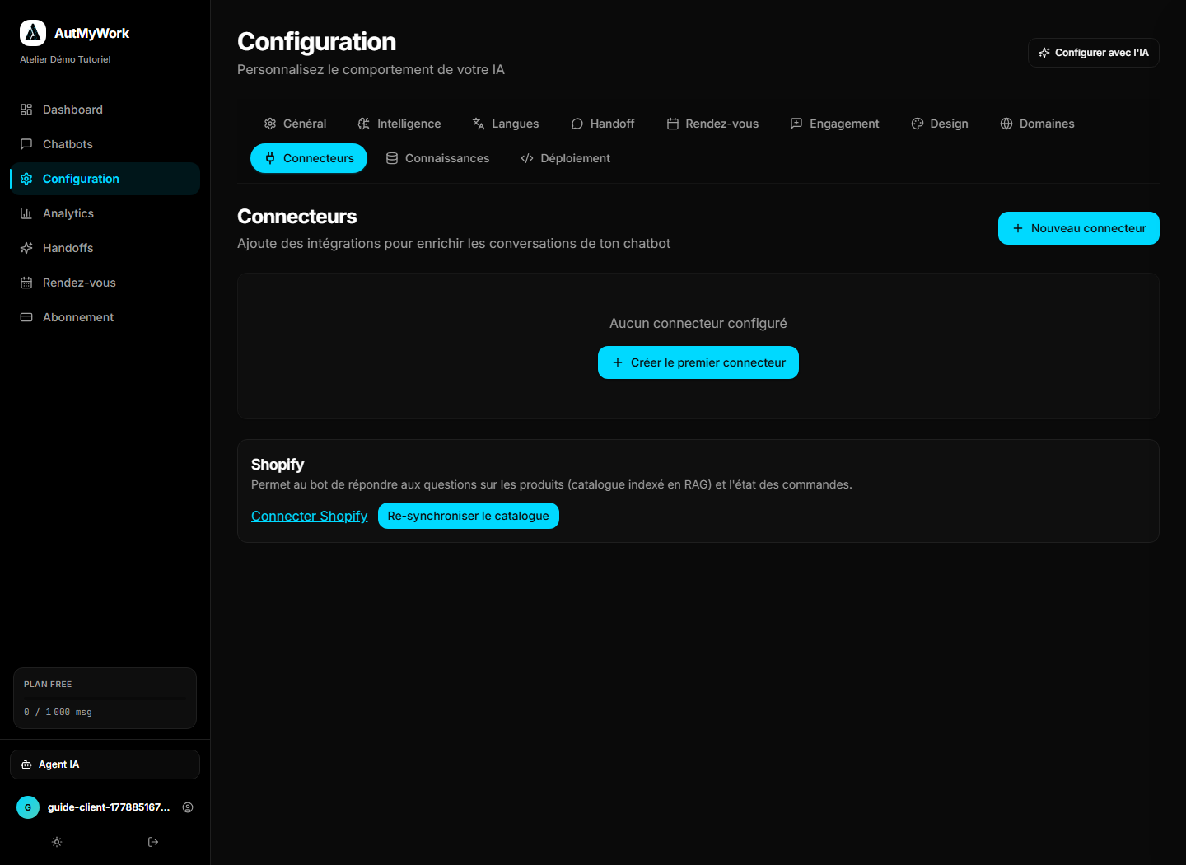
Task: Click the 'Atelier Démo Tutoriel' workspace label
Action: (65, 59)
